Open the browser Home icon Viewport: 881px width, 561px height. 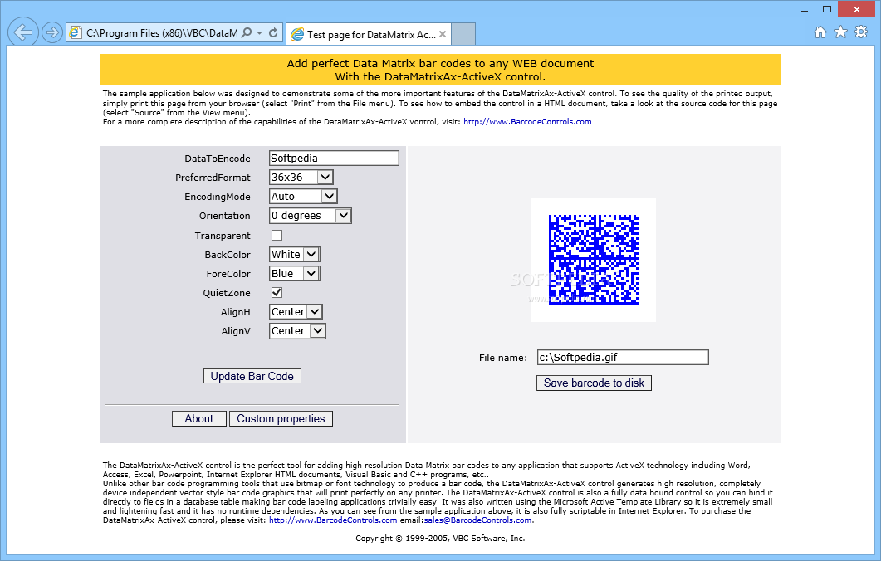(x=820, y=32)
